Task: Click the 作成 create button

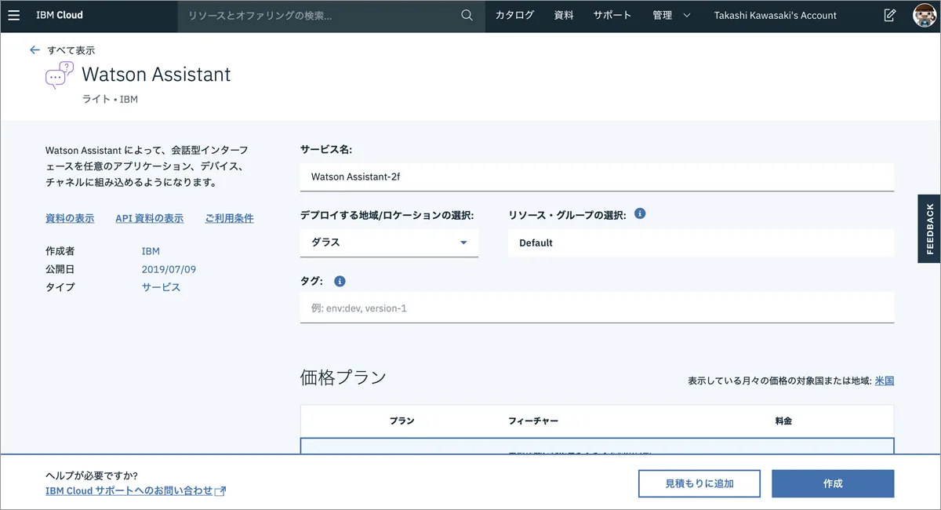Action: pos(833,483)
